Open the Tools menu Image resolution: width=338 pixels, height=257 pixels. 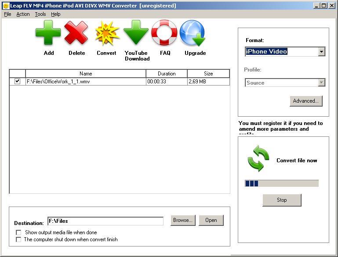(x=40, y=14)
